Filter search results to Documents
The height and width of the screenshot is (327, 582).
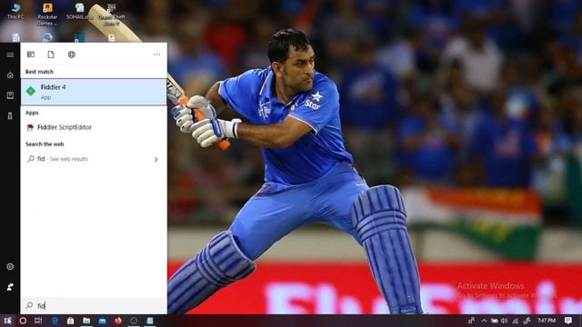(x=51, y=54)
